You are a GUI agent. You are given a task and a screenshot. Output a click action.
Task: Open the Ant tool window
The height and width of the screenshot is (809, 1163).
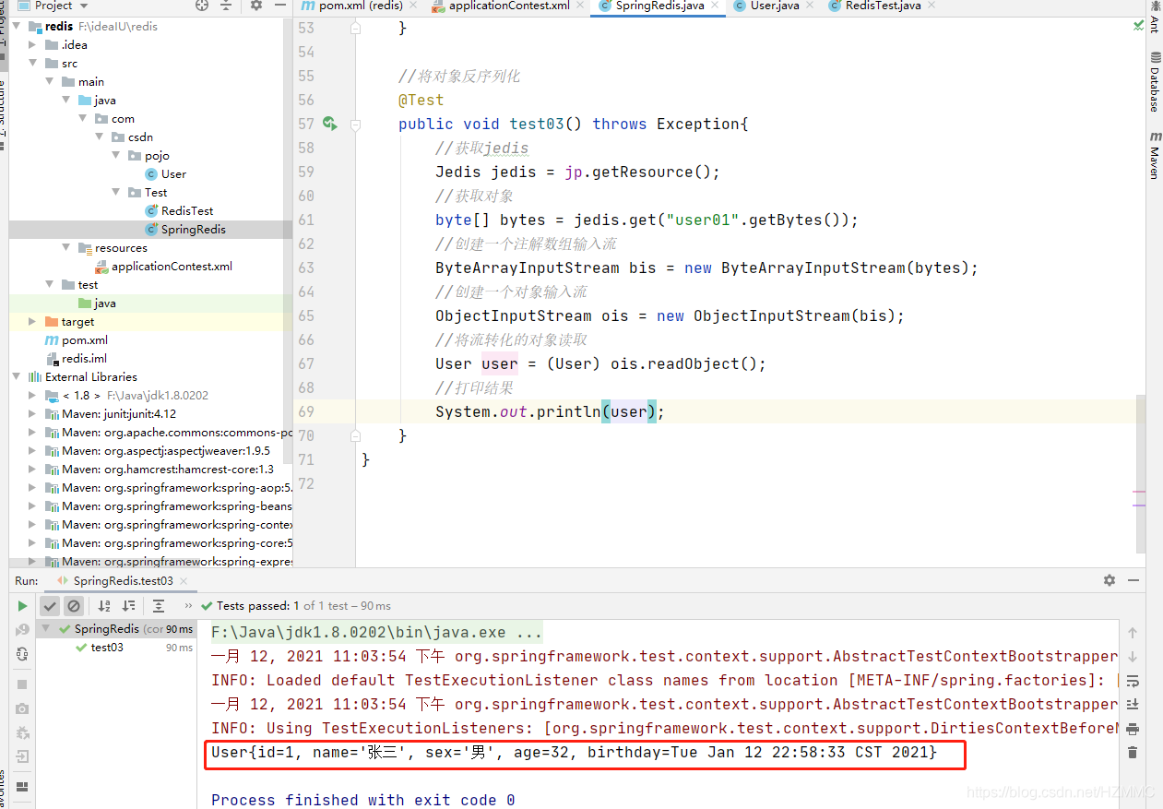(x=1155, y=18)
